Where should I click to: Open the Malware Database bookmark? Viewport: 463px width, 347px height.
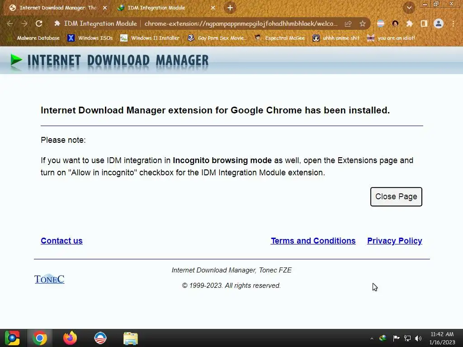pos(34,38)
